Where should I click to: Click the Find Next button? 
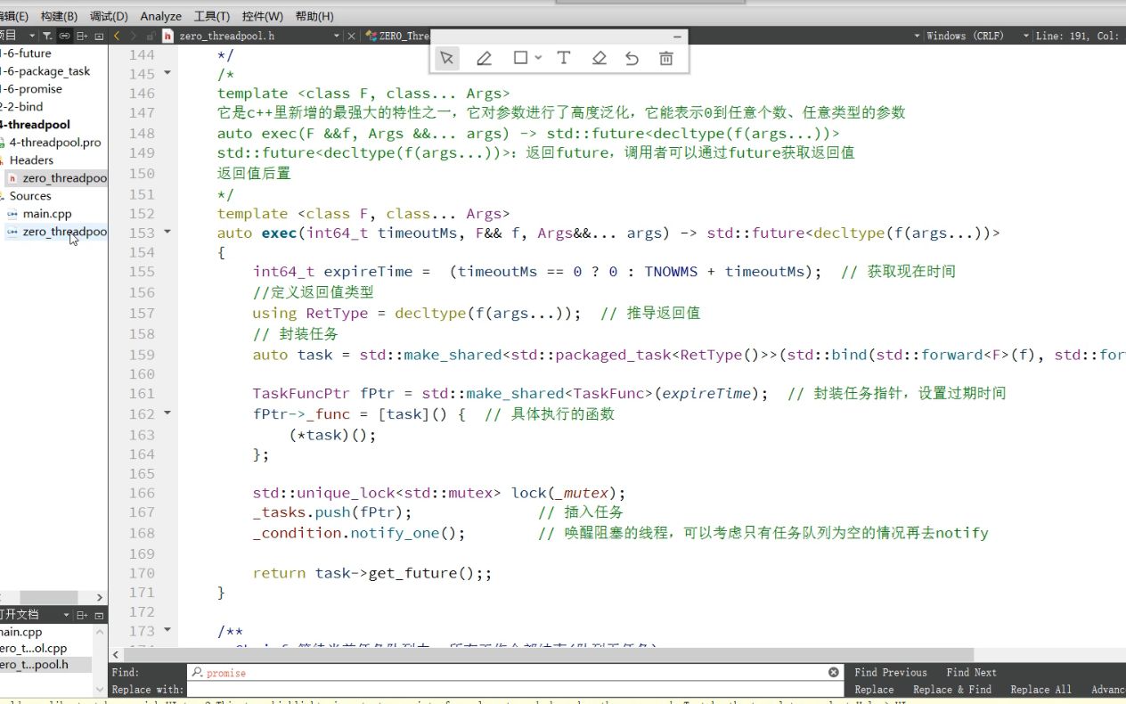coord(971,672)
